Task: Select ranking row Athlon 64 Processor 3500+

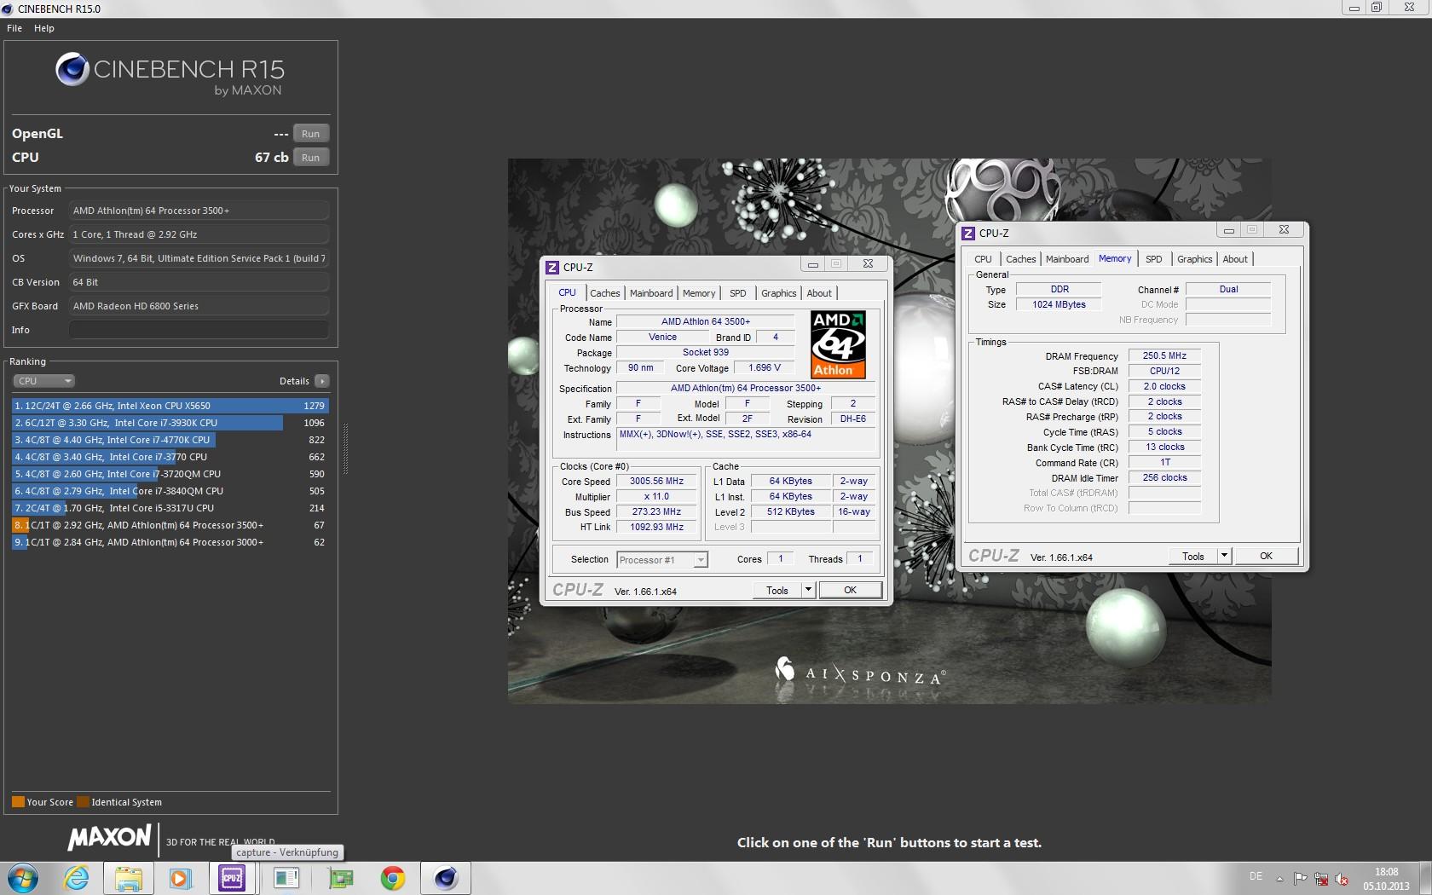Action: (x=170, y=525)
